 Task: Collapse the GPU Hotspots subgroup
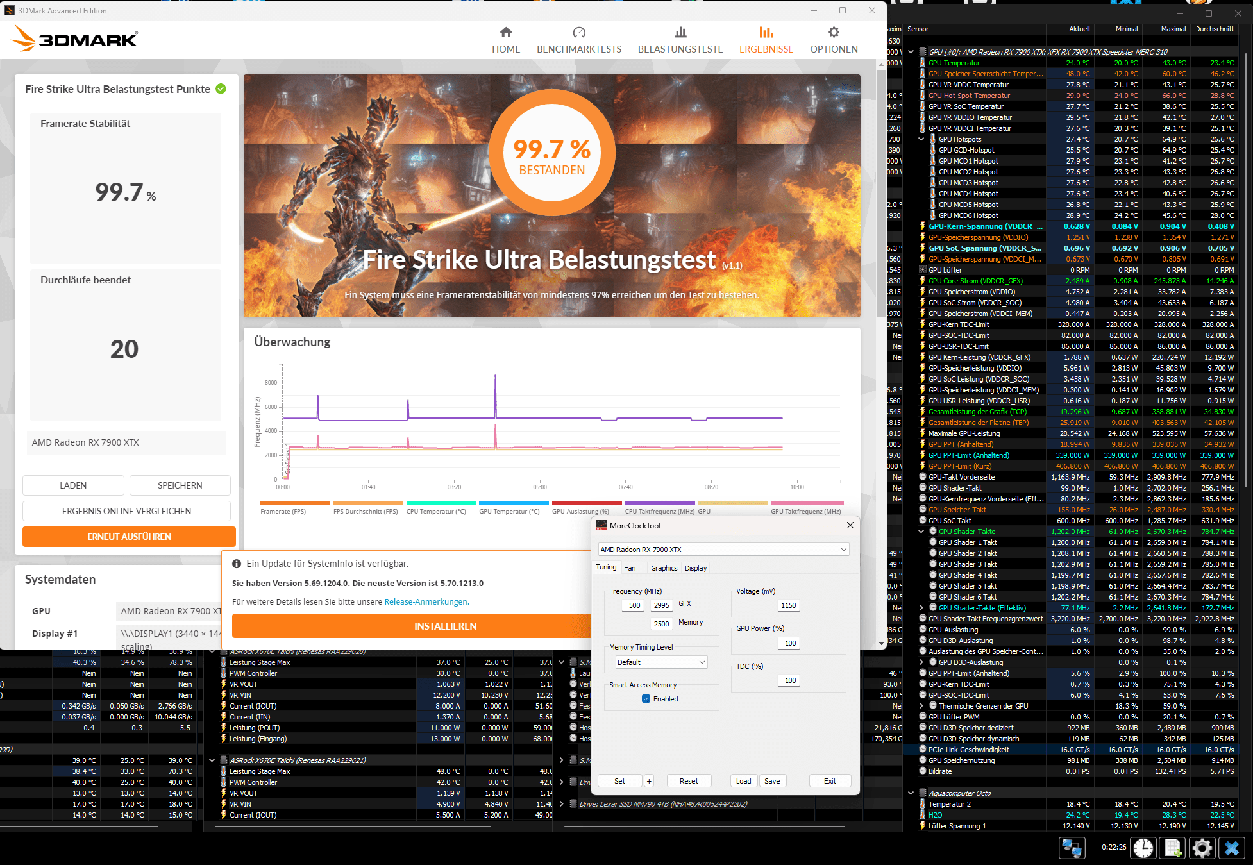point(921,139)
